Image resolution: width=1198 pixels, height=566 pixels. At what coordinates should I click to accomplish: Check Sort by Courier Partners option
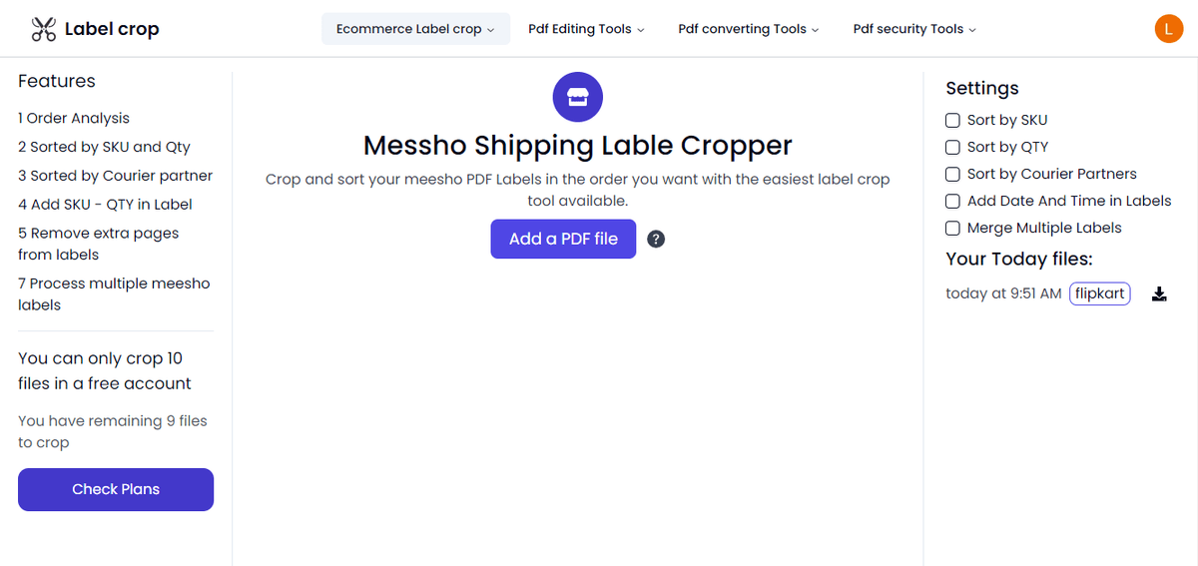952,174
